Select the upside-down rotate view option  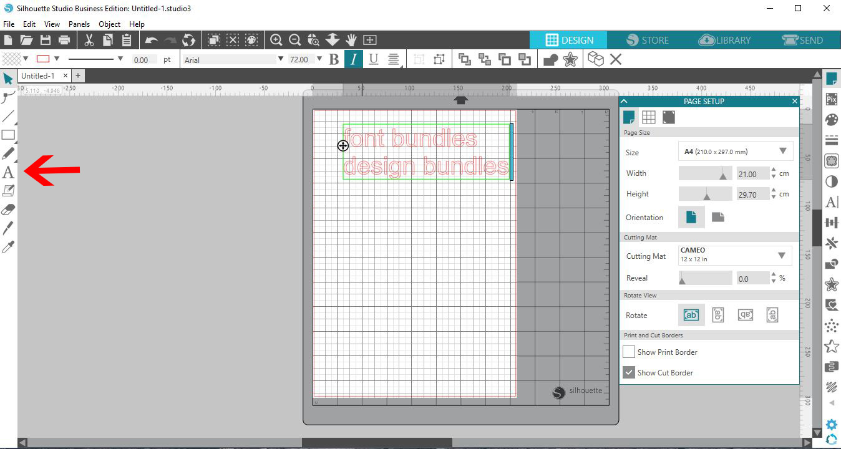745,315
